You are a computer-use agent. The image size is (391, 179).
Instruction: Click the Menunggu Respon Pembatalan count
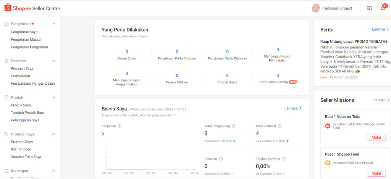pos(278,50)
